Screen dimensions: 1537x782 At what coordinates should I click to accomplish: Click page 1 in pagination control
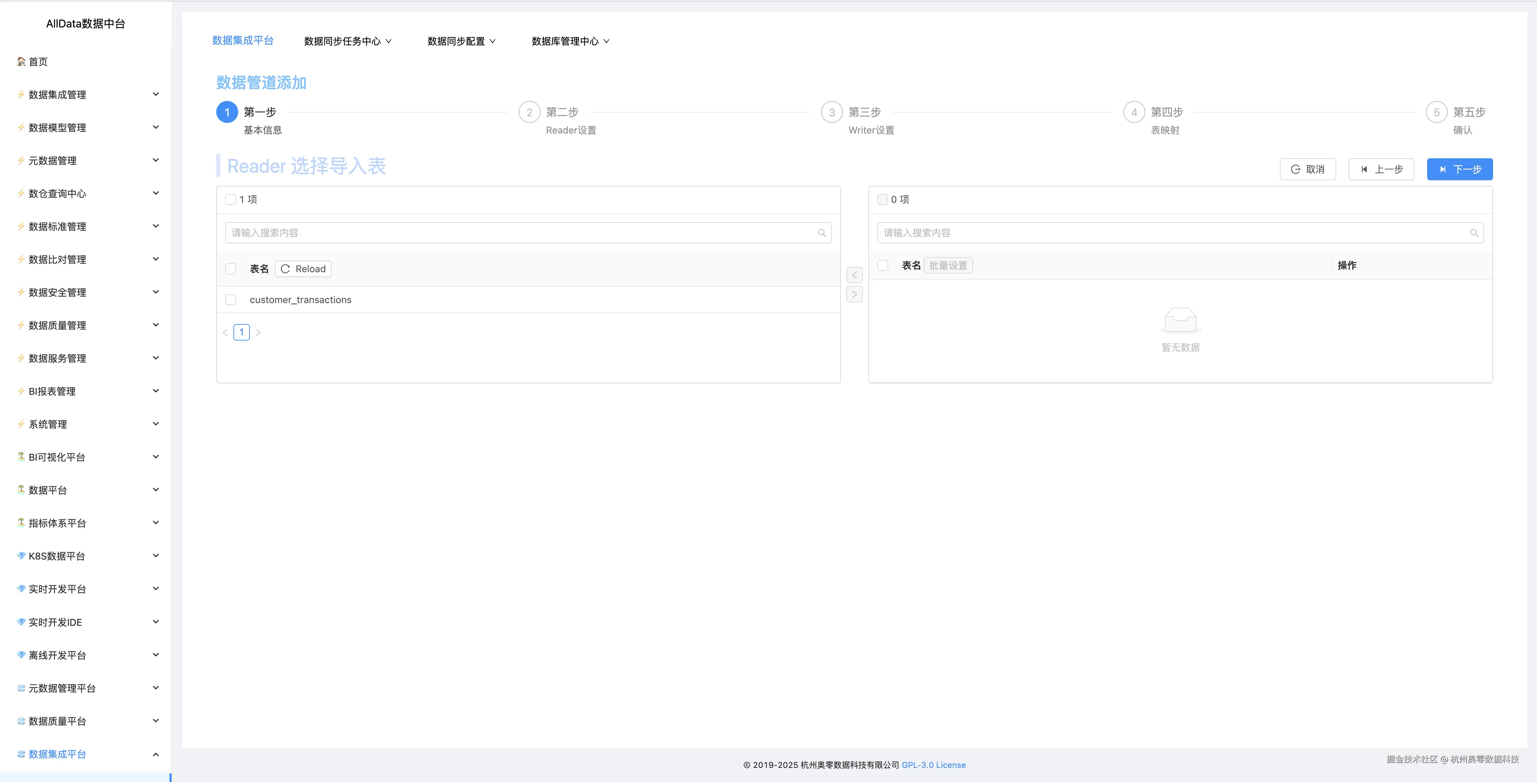pos(241,332)
